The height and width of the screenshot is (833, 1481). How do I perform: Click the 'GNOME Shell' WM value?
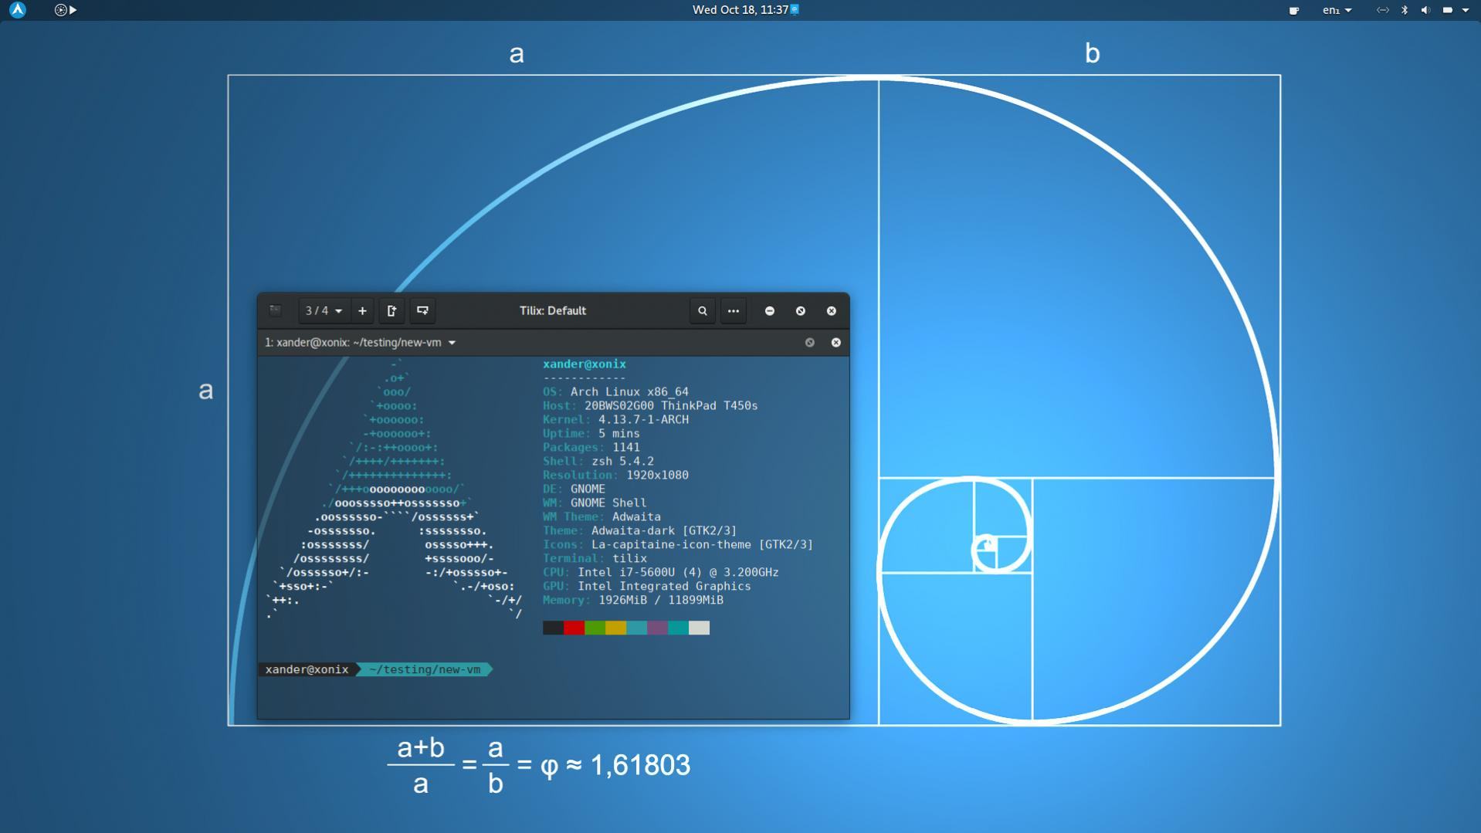(x=608, y=503)
